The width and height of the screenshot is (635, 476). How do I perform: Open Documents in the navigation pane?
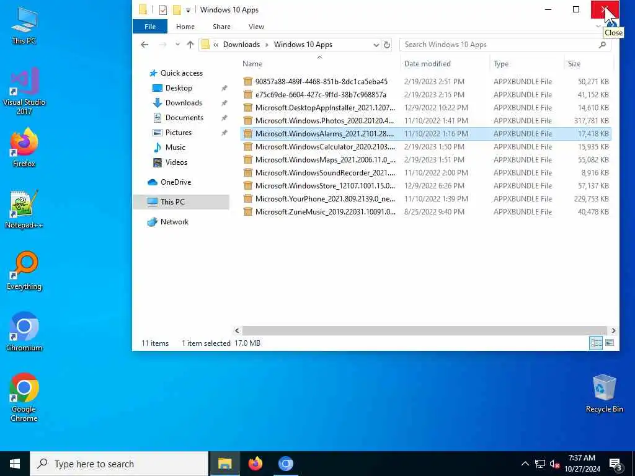coord(184,118)
